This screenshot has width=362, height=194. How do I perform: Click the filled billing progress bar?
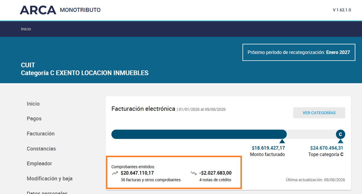(199, 134)
